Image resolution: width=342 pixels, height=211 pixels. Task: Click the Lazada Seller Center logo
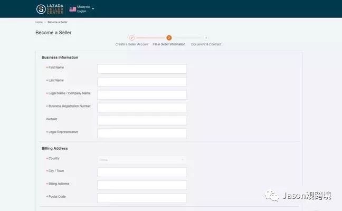click(50, 9)
